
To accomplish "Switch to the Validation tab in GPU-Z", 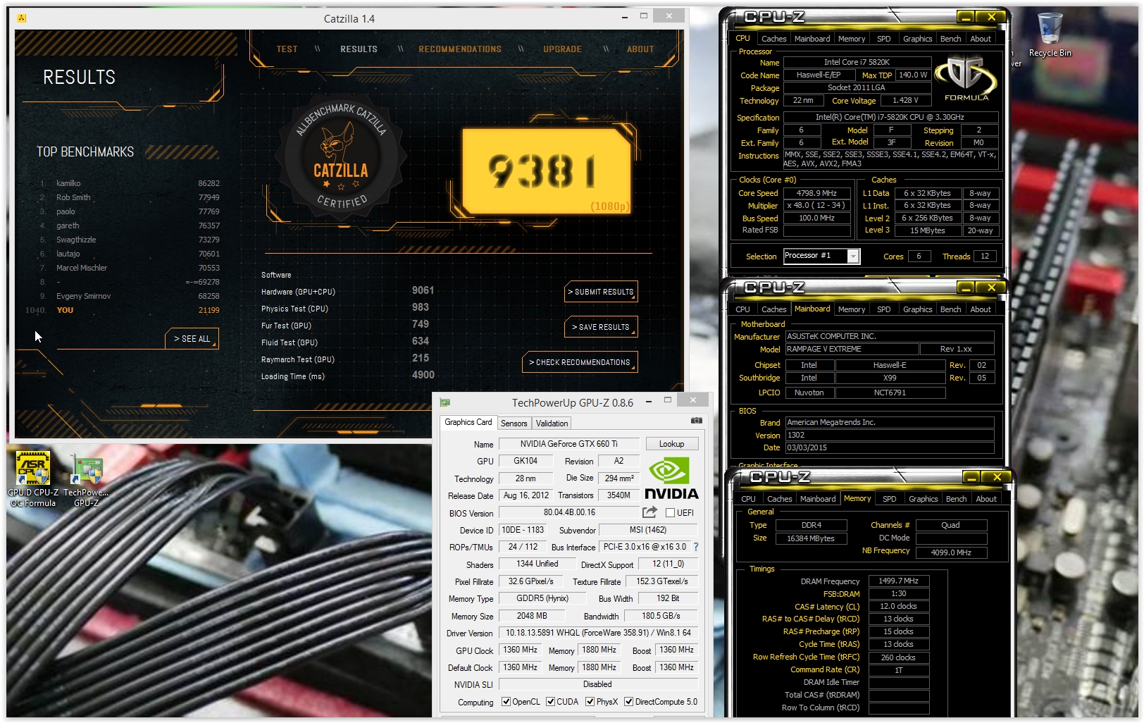I will 552,424.
